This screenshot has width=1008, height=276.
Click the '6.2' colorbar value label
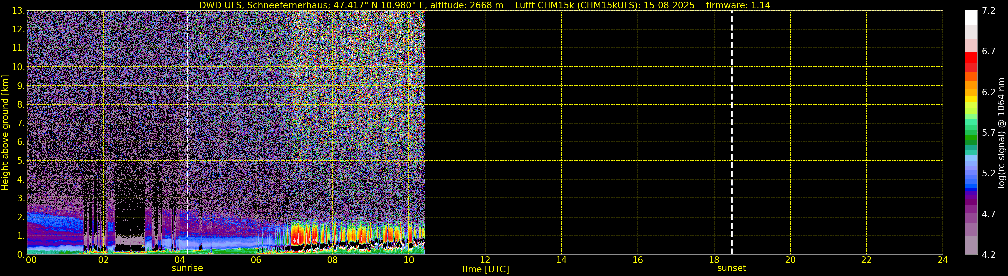tap(989, 92)
